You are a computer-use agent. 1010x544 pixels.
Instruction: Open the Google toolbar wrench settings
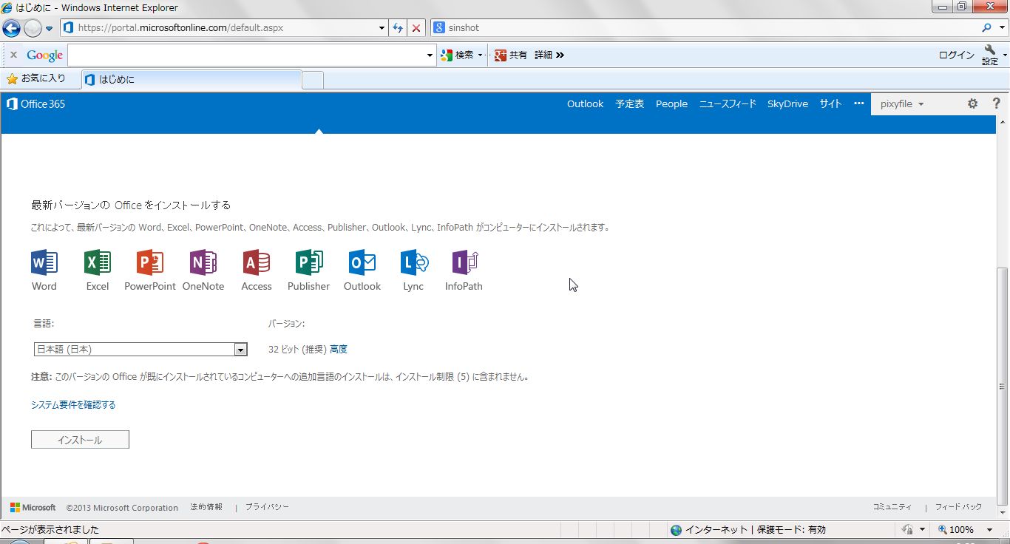click(990, 55)
